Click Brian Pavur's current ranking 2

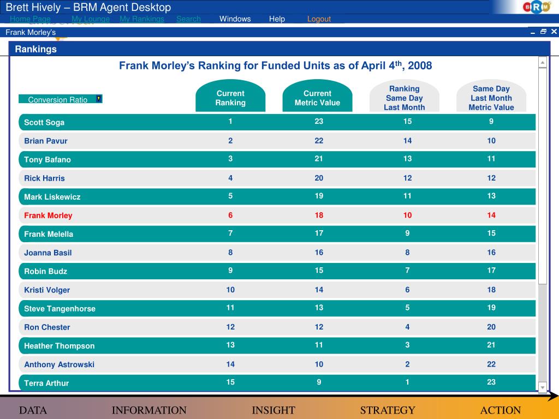(230, 141)
